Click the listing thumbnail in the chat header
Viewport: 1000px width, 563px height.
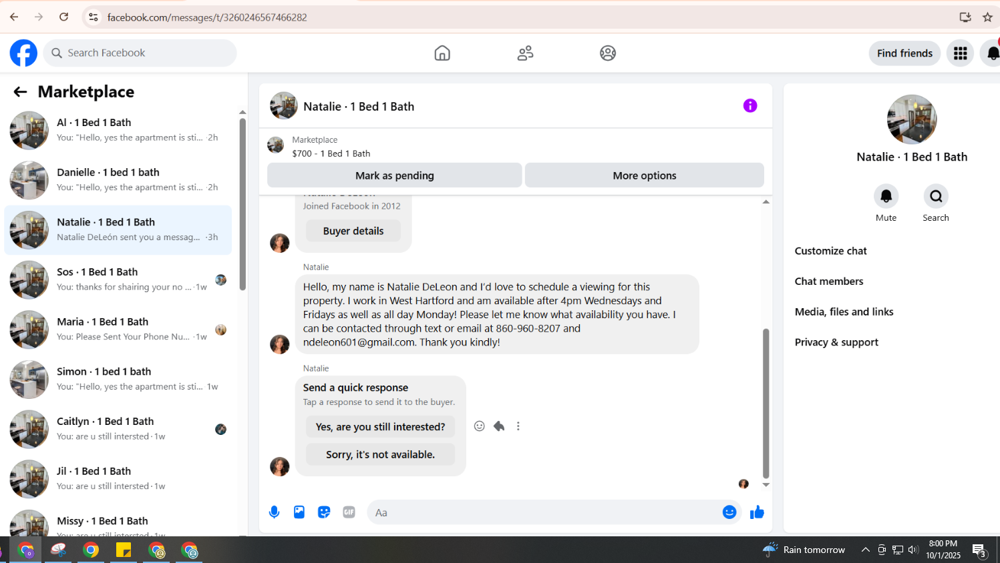coord(284,105)
